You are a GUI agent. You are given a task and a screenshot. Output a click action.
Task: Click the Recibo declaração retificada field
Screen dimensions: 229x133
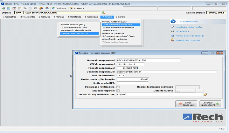(187, 87)
